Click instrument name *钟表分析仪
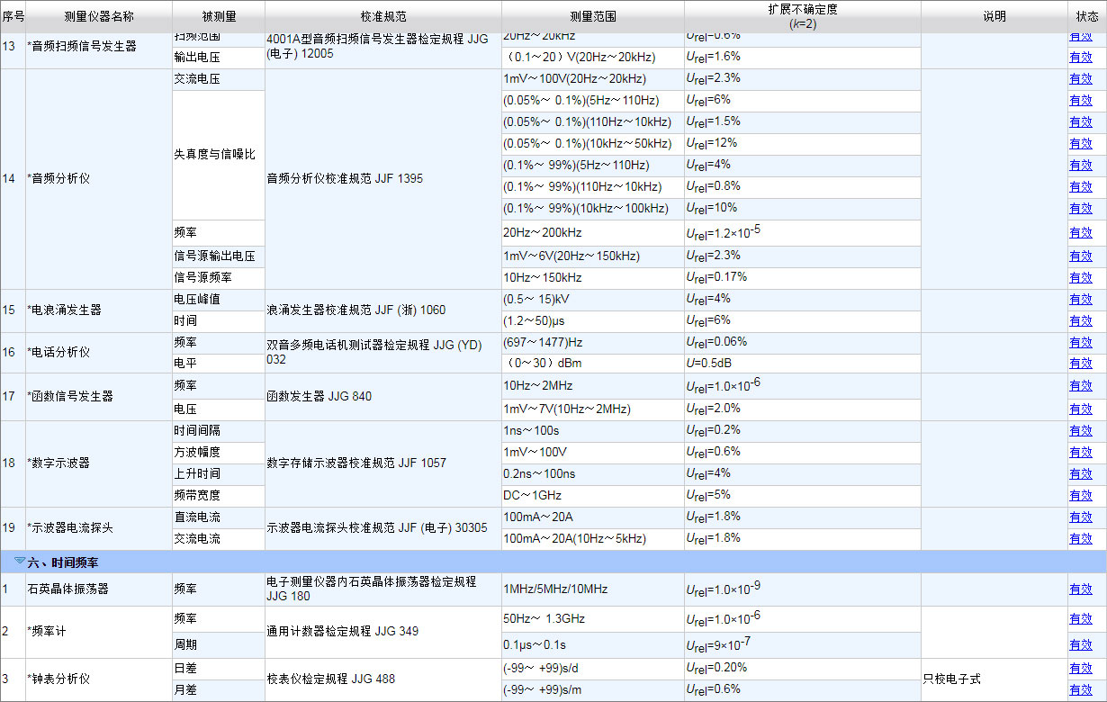This screenshot has height=702, width=1107. pos(58,679)
